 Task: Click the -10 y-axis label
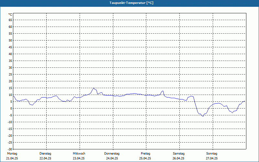[x=10, y=122]
